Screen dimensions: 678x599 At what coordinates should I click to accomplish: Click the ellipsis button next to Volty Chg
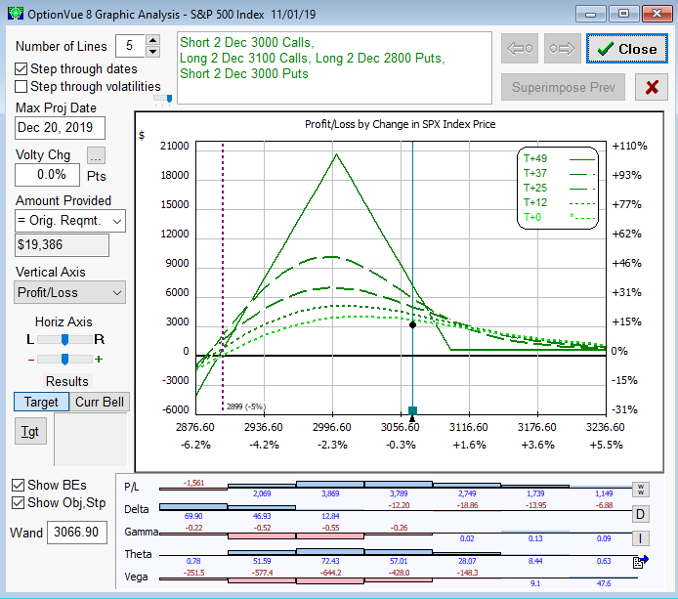pos(95,155)
